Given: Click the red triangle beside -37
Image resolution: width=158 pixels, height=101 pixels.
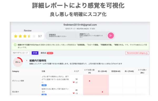Looking at the screenshot, I should tap(74, 82).
